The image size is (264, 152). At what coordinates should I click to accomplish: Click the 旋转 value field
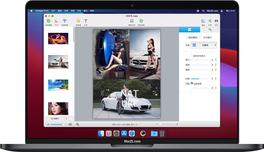pyautogui.click(x=212, y=65)
